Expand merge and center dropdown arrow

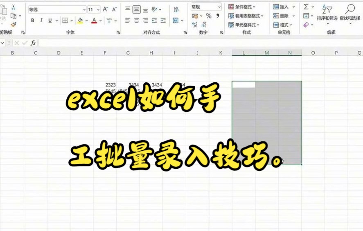182,20
